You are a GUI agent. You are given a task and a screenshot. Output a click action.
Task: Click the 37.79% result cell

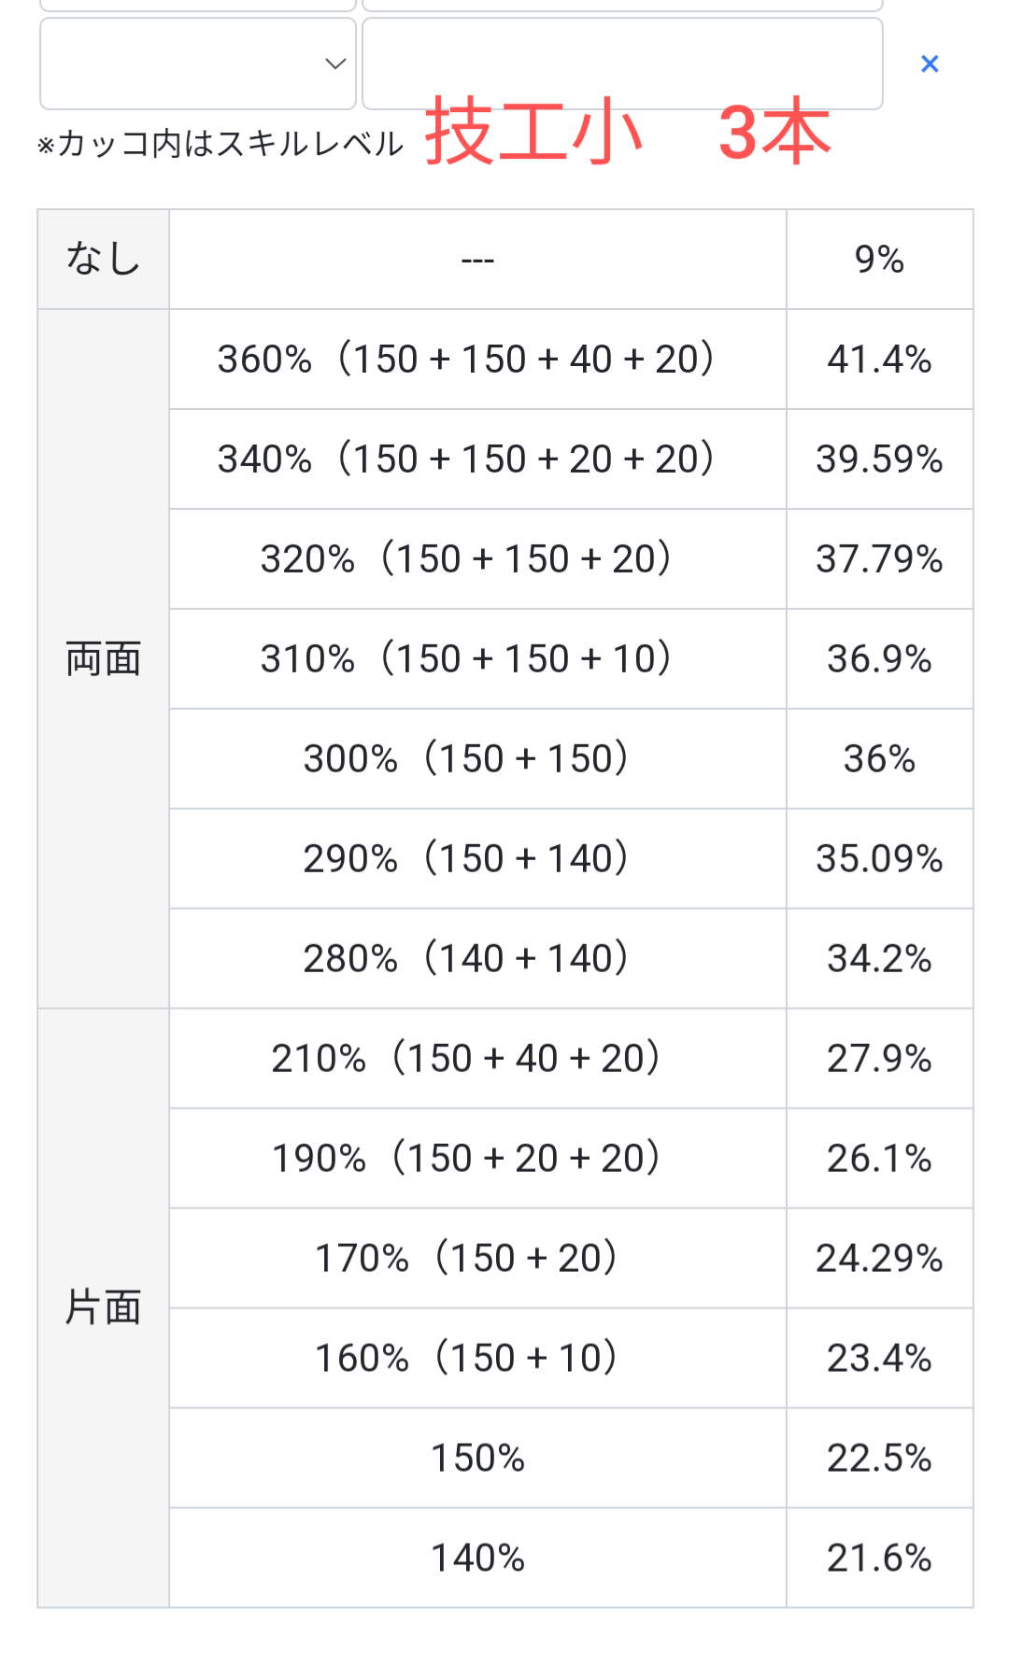879,558
